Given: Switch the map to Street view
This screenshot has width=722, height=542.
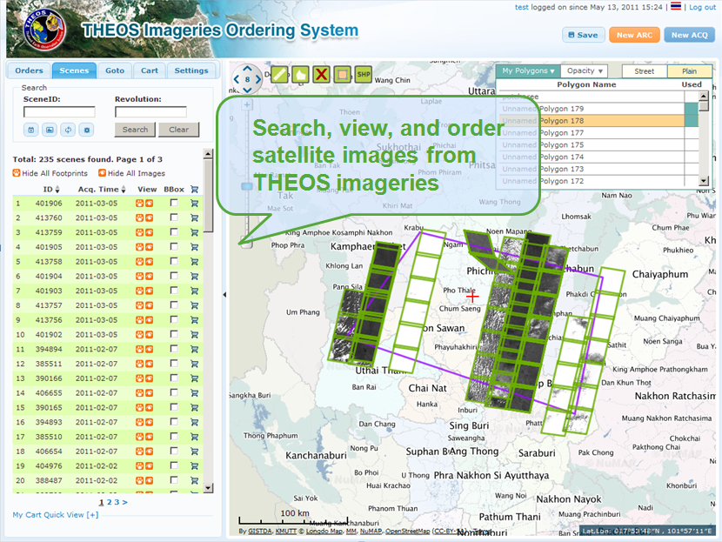Looking at the screenshot, I should point(645,71).
